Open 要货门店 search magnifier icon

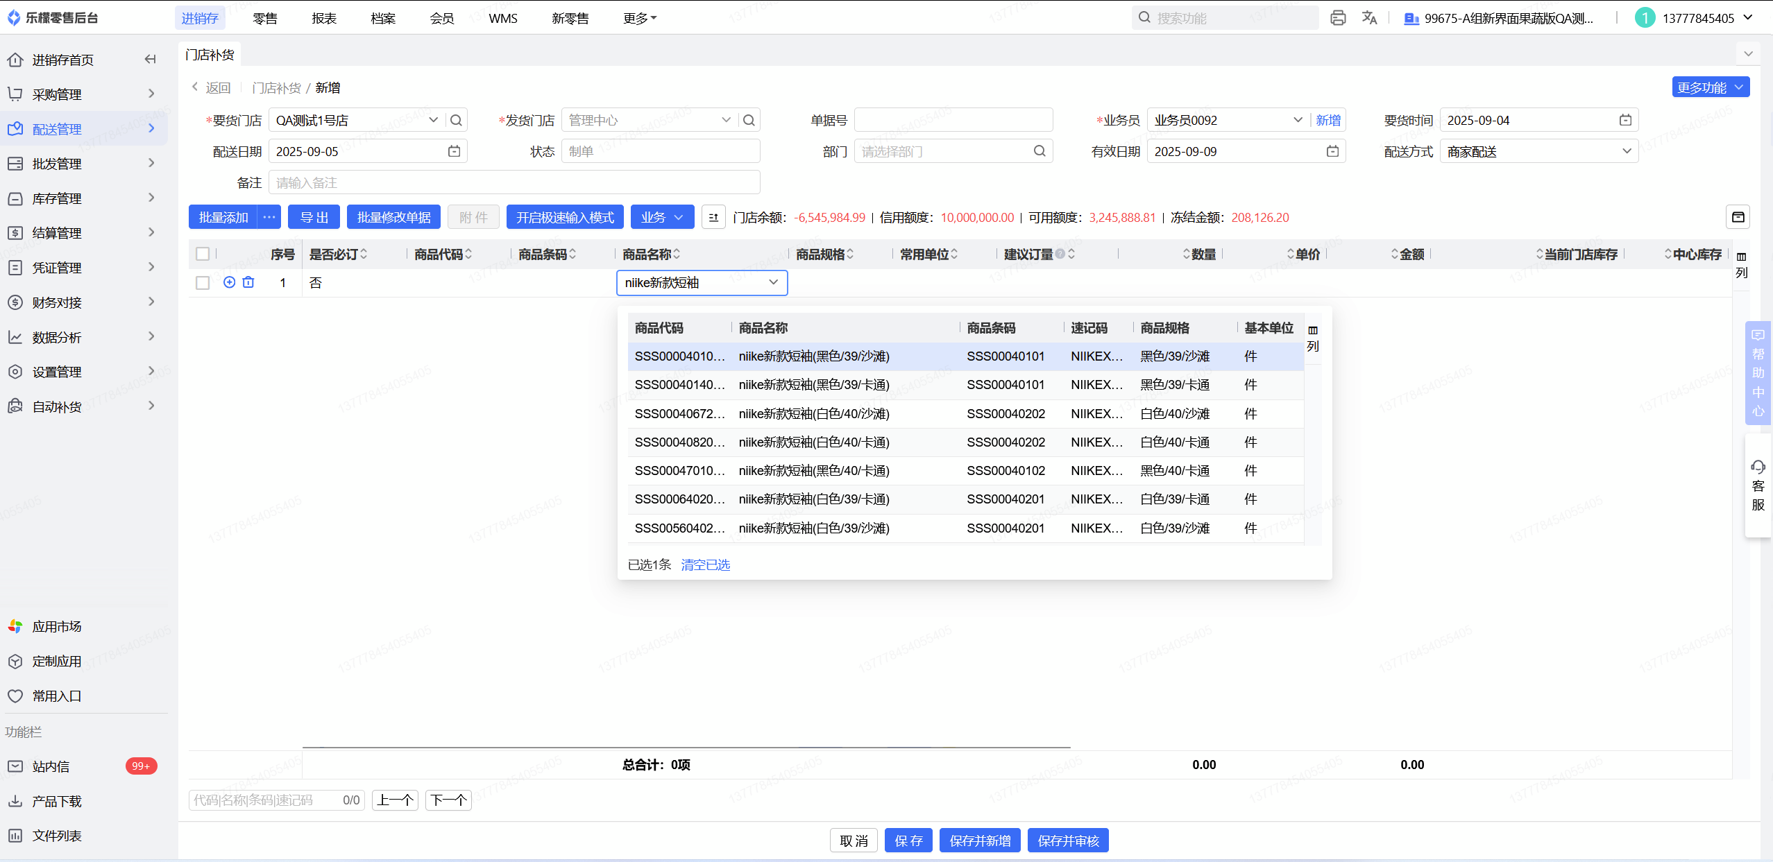456,120
